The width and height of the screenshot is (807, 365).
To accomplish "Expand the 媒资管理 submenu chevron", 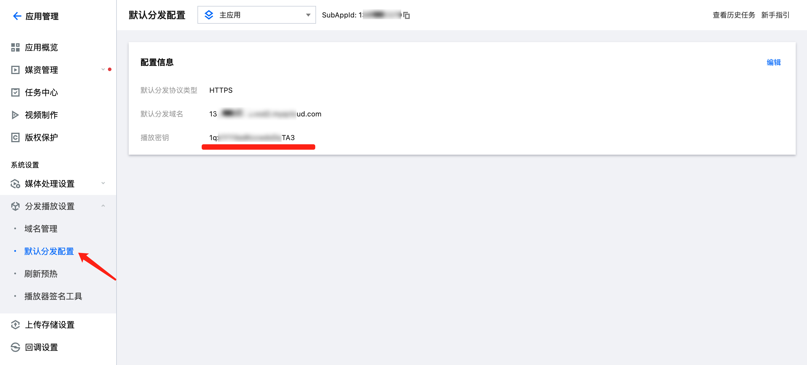I will coord(103,70).
